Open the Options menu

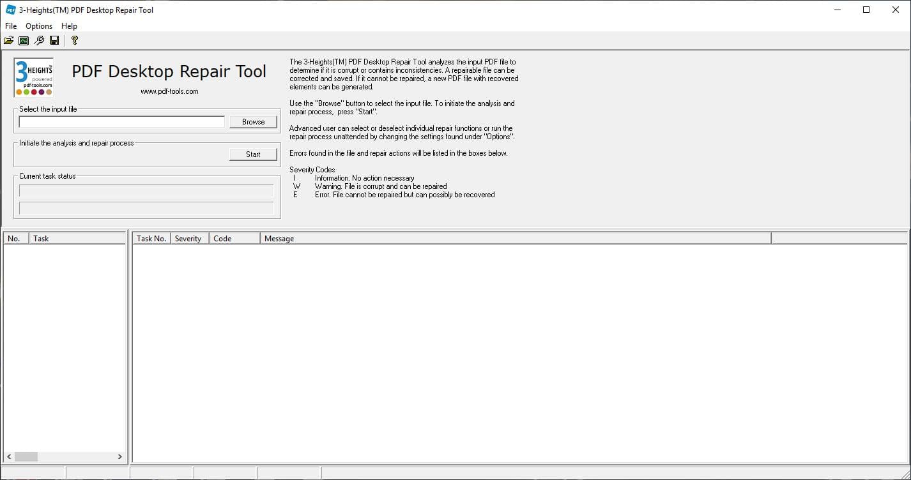coord(39,26)
